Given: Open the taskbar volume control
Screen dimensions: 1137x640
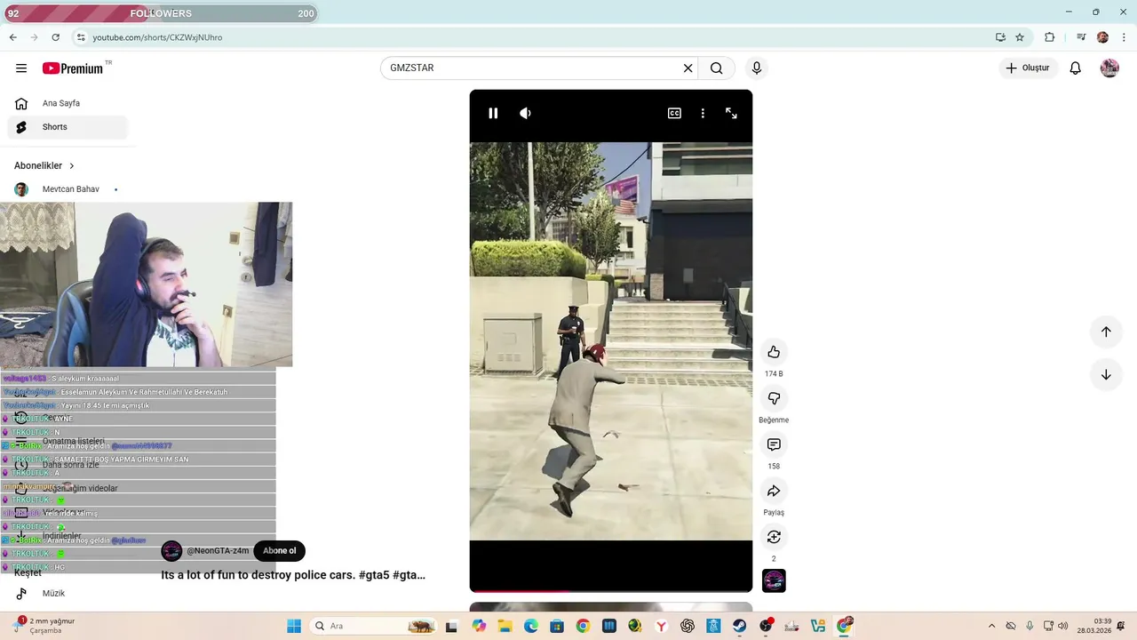Looking at the screenshot, I should (x=1063, y=626).
